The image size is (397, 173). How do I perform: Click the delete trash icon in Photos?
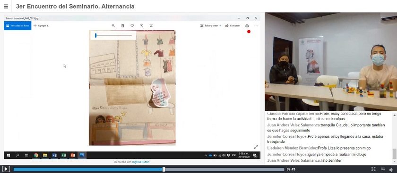tap(122, 25)
